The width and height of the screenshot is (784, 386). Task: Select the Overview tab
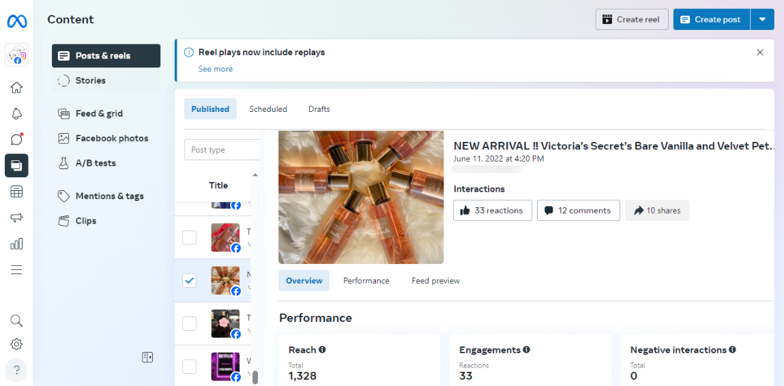click(304, 280)
